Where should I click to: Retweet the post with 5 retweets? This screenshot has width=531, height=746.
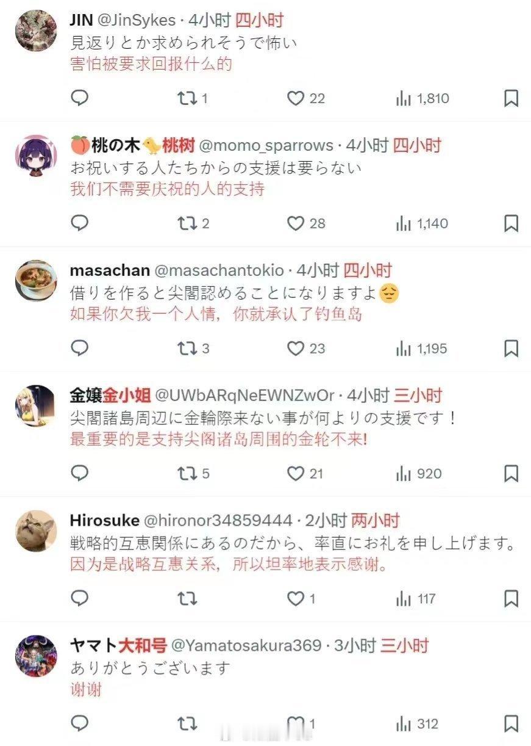click(193, 474)
